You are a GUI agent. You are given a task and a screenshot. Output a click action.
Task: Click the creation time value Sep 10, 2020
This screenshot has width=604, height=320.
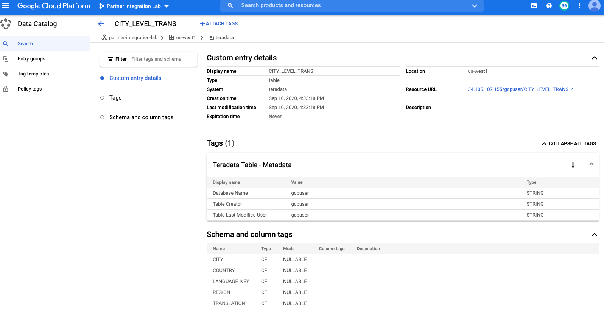tap(296, 98)
